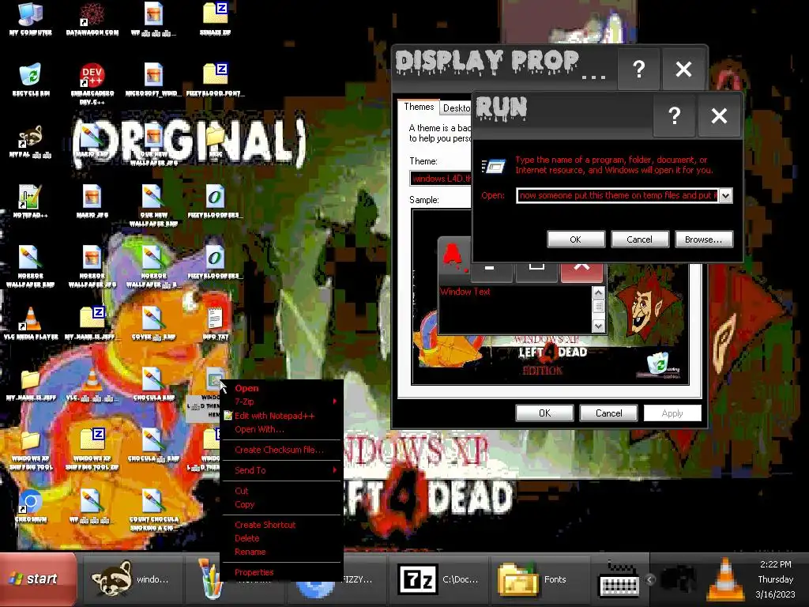Choose Delete in the context menu
Screen dimensions: 809x607
(x=282, y=538)
